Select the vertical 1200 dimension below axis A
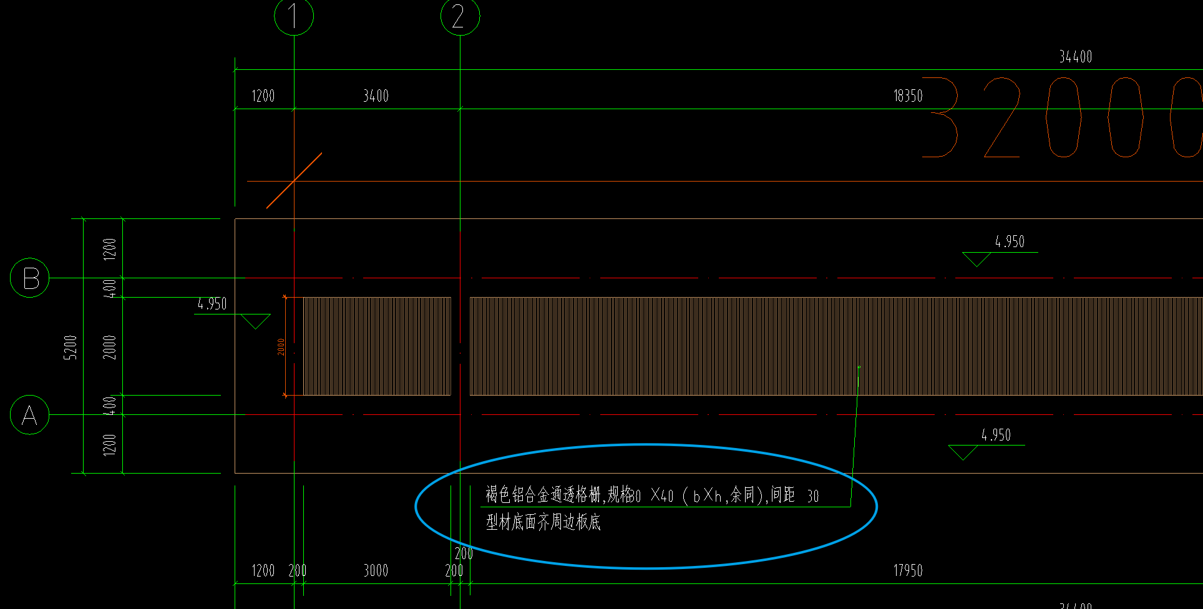Image resolution: width=1203 pixels, height=609 pixels. (110, 444)
